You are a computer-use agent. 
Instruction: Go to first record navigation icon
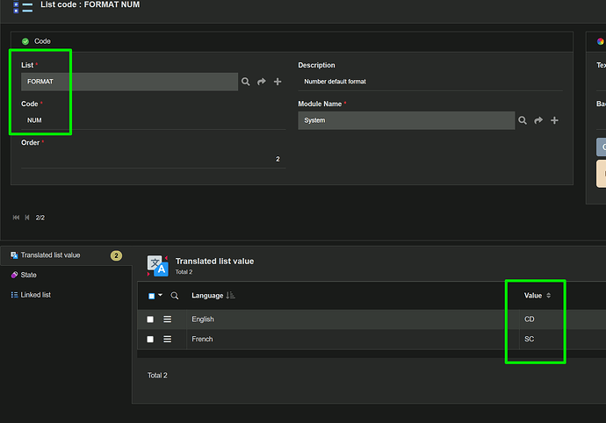click(16, 217)
